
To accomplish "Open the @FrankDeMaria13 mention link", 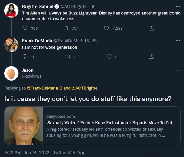I will [44, 88].
